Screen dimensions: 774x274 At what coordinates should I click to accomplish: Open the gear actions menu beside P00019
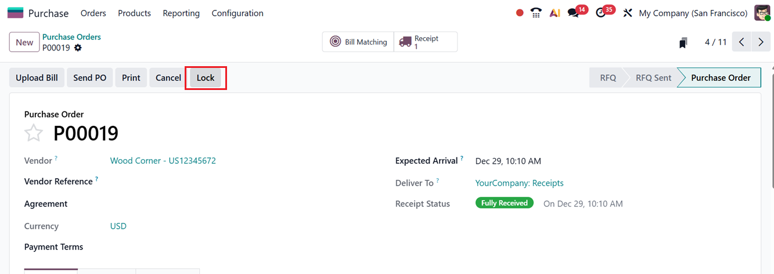click(x=78, y=48)
